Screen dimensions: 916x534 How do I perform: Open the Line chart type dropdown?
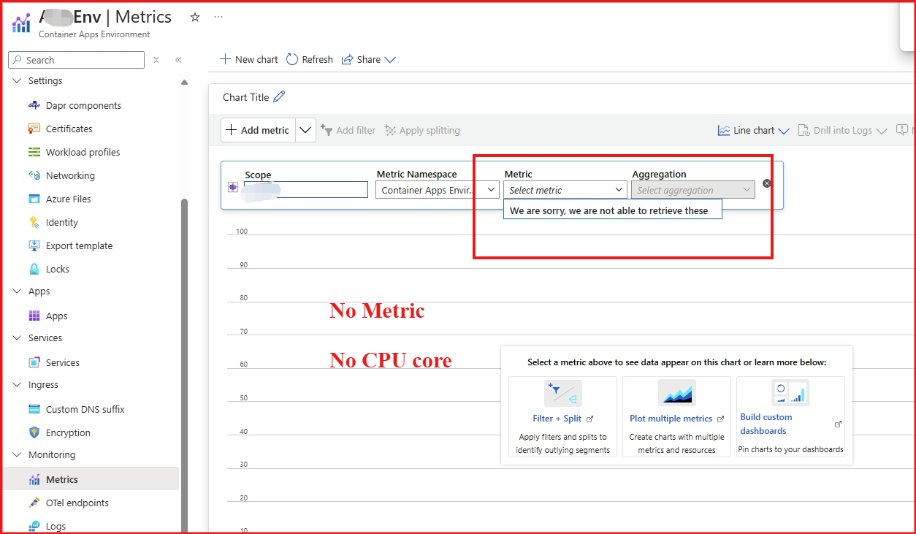tap(754, 131)
